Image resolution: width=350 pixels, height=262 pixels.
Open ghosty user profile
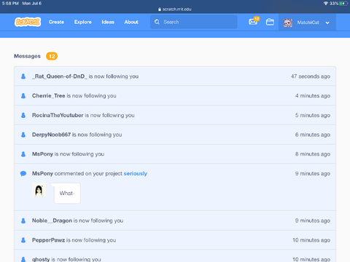coord(41,259)
